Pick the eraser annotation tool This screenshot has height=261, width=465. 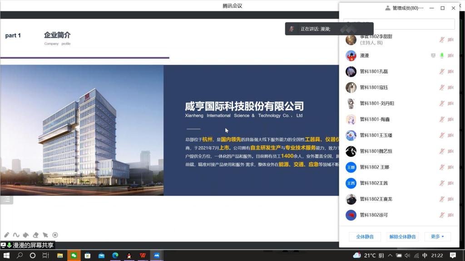(36, 235)
